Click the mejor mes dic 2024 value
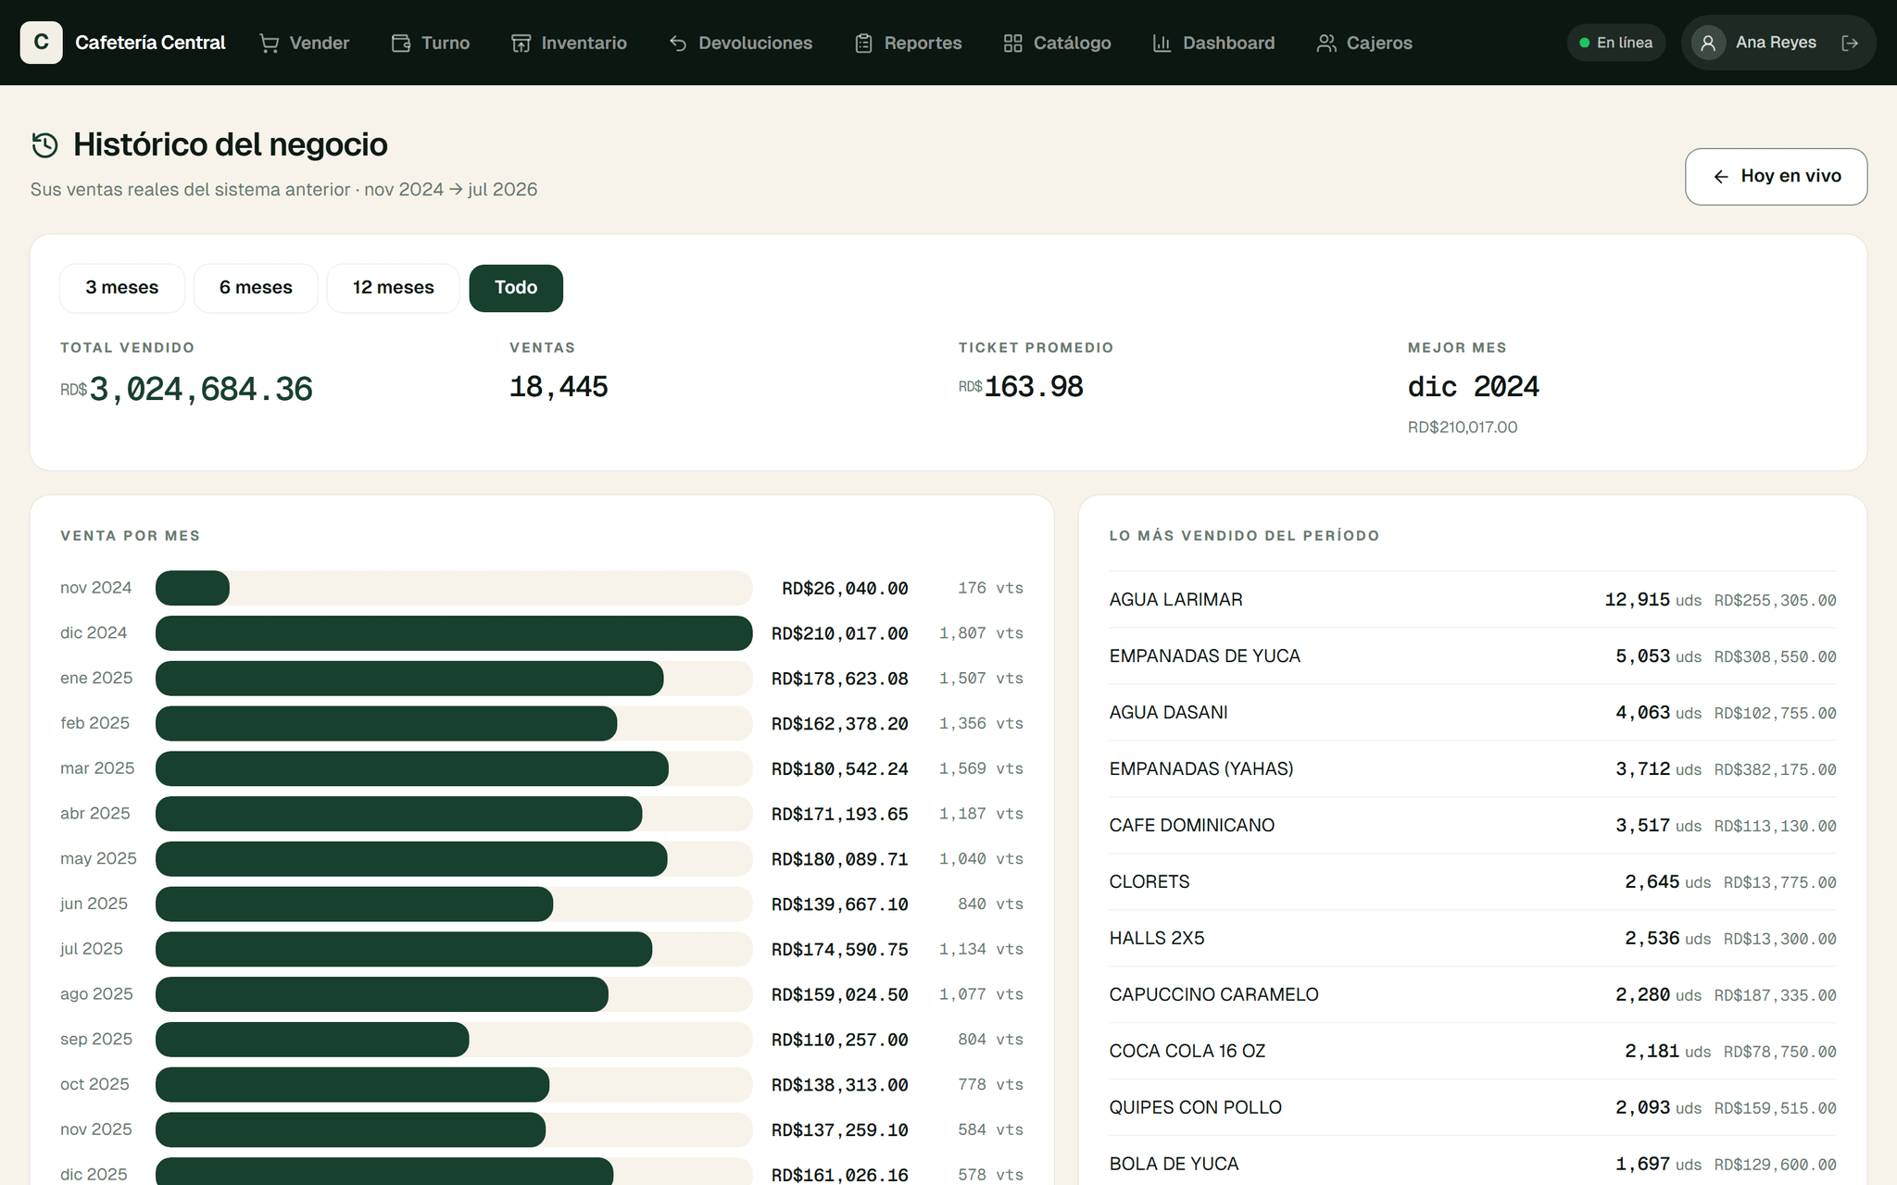This screenshot has width=1897, height=1185. point(1474,387)
